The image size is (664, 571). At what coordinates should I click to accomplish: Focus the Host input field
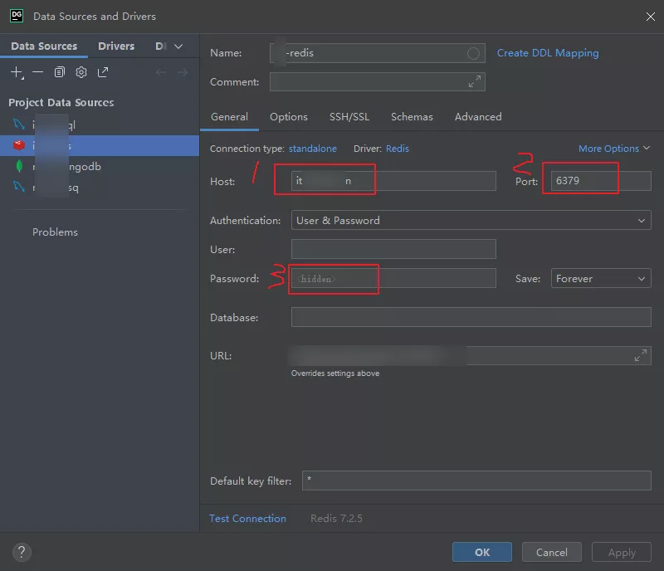pyautogui.click(x=393, y=181)
